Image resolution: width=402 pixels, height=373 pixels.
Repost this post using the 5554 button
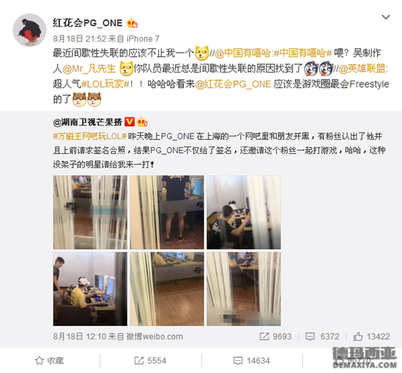pos(150,361)
